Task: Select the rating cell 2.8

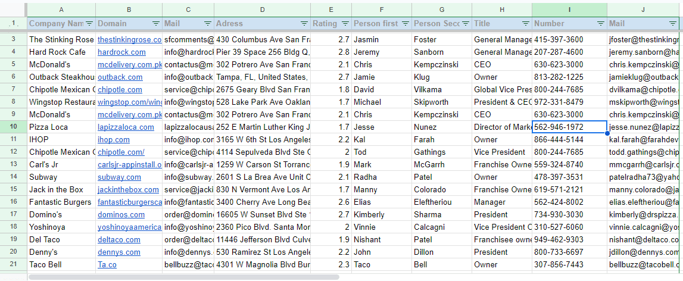Action: click(x=331, y=52)
